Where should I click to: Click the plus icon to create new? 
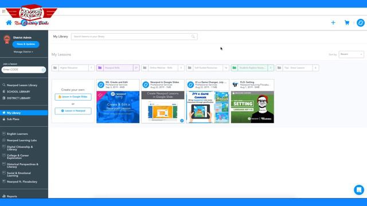pos(333,23)
